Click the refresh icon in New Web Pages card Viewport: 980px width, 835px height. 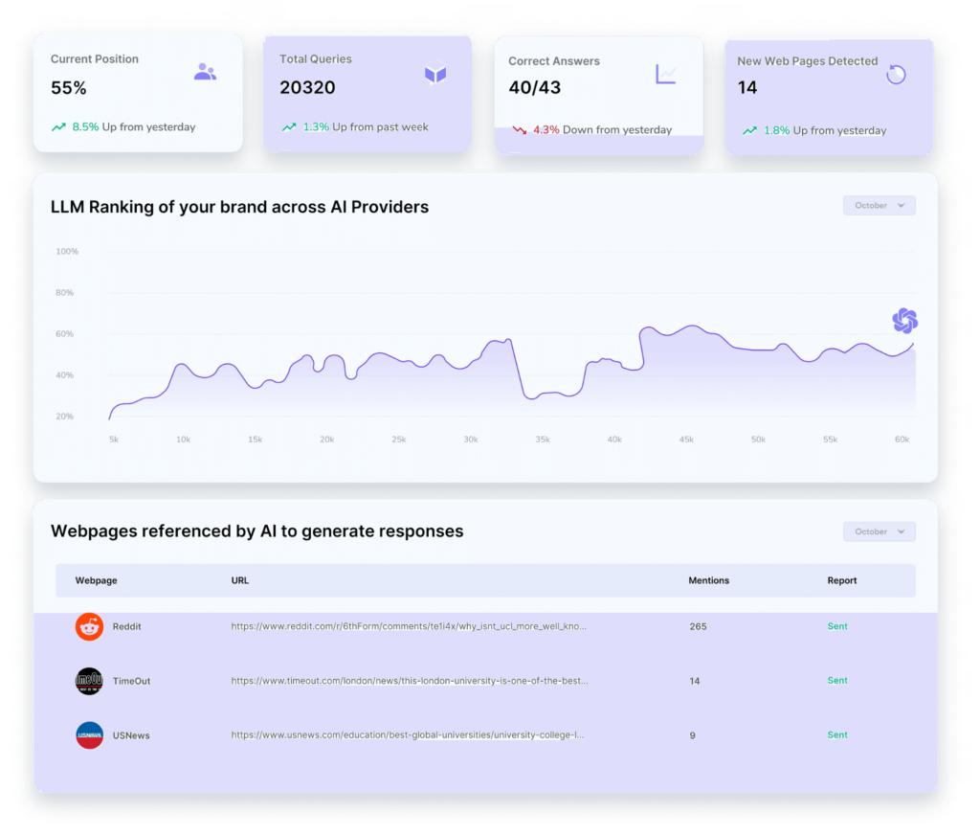coord(896,75)
